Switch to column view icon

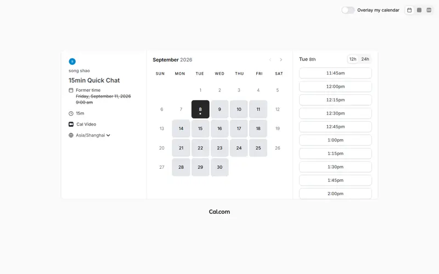coord(429,10)
